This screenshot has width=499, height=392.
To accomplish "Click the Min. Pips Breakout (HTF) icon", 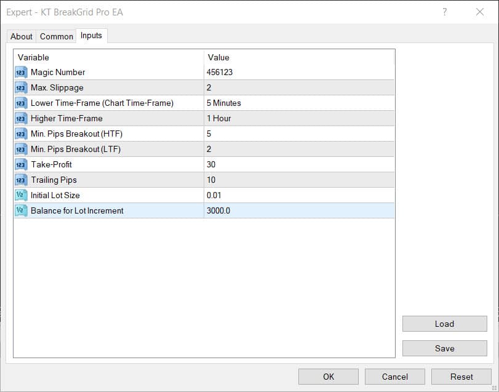I will pos(21,134).
